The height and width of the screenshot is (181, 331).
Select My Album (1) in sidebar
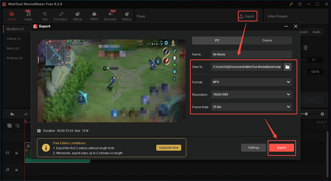pos(15,29)
